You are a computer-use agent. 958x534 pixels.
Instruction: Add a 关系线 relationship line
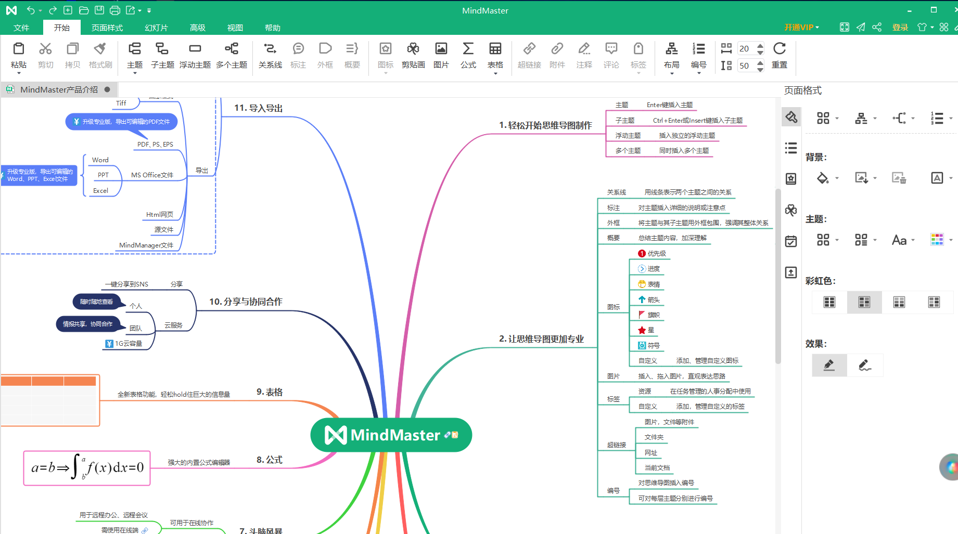(270, 55)
